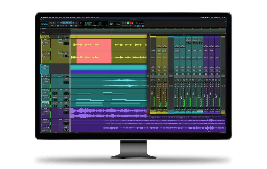Mute the Pads folder track
The height and width of the screenshot is (169, 267).
tap(47, 67)
